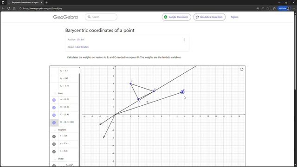Screen dimensions: 297x167
Task: Click the GeoGebra logo
Action: tap(65, 17)
